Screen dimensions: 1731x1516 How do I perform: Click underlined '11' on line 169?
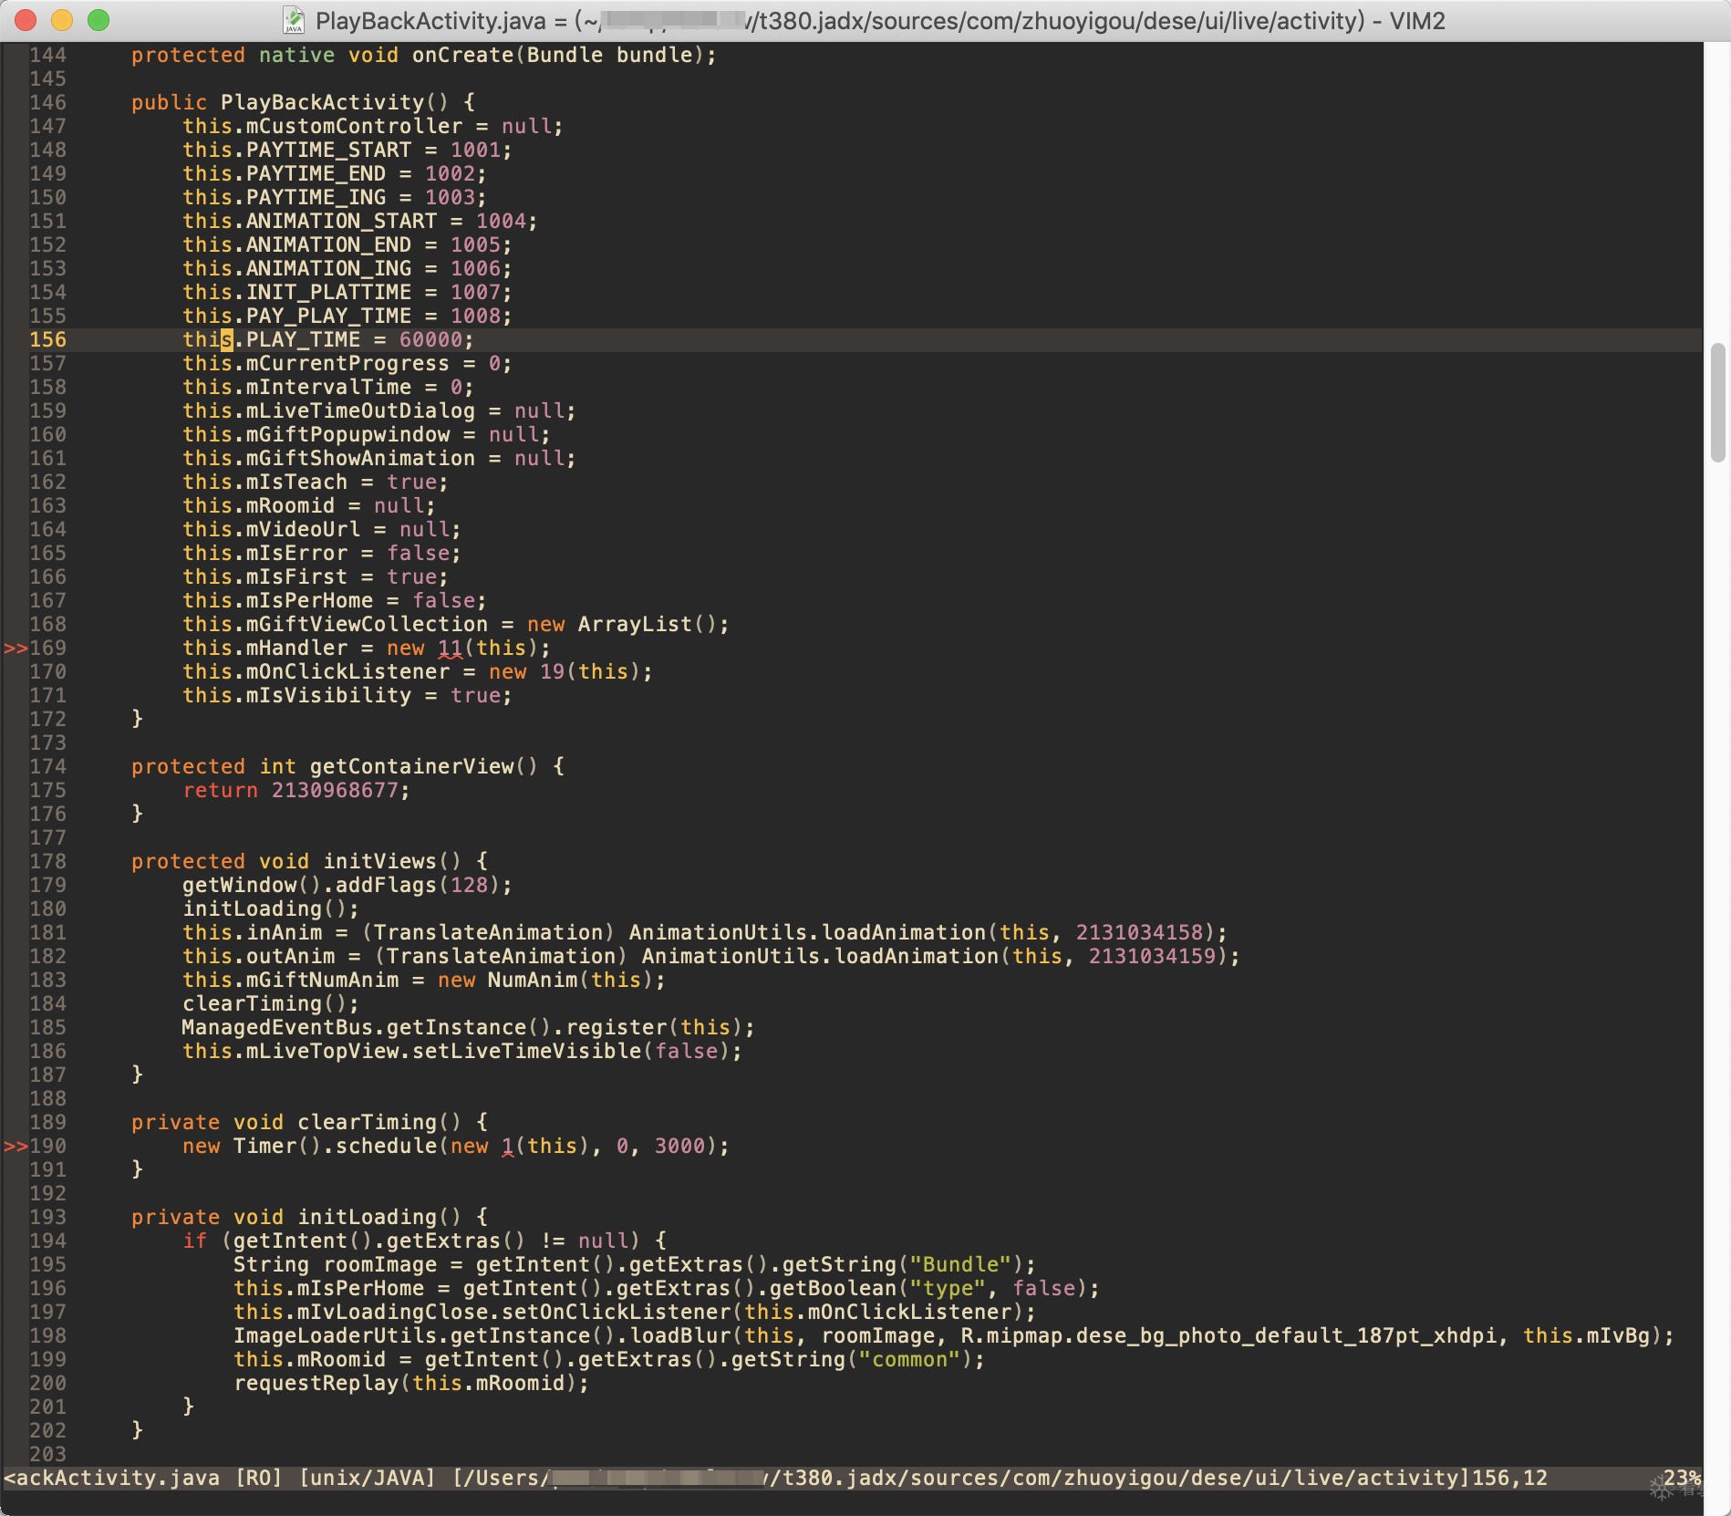[x=451, y=649]
